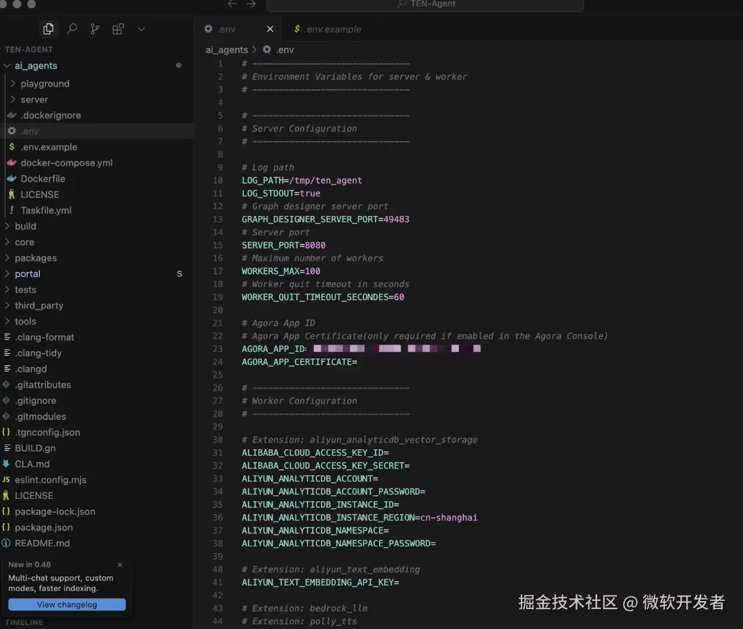Select .env in the file tree
This screenshot has height=629, width=743.
tap(96, 131)
